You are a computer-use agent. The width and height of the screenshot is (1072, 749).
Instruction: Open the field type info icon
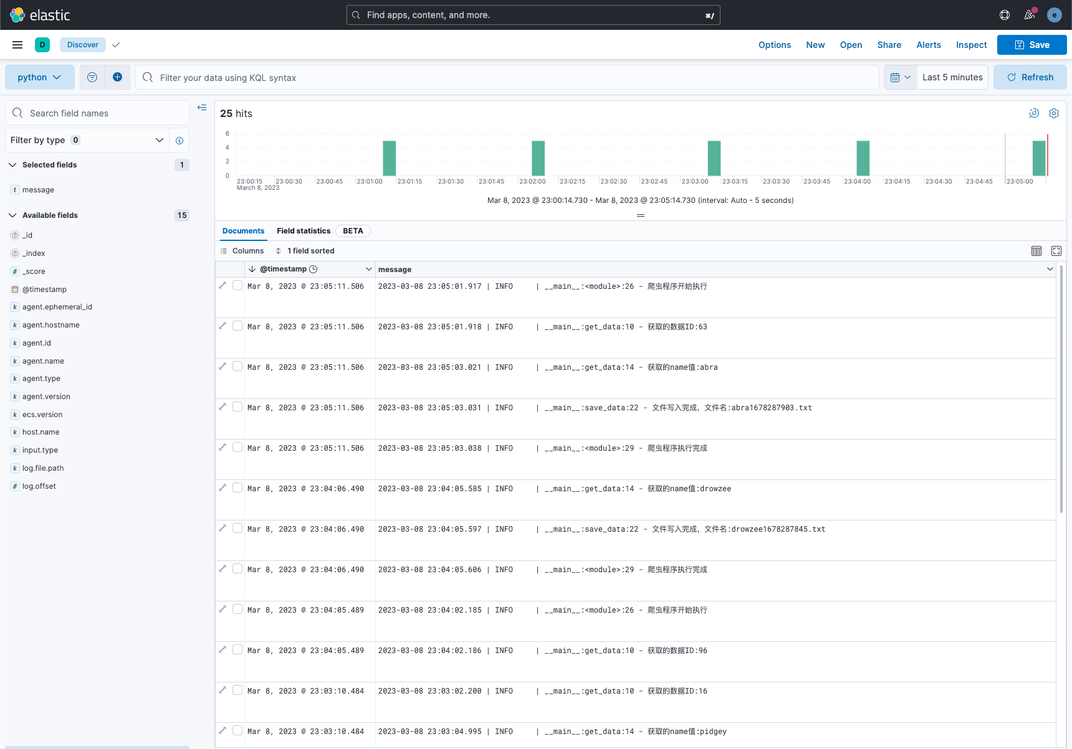pyautogui.click(x=179, y=140)
